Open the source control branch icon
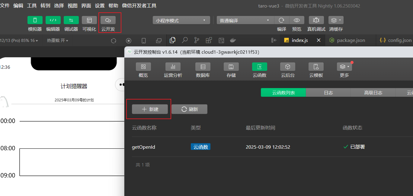Image resolution: width=413 pixels, height=196 pixels. click(197, 40)
